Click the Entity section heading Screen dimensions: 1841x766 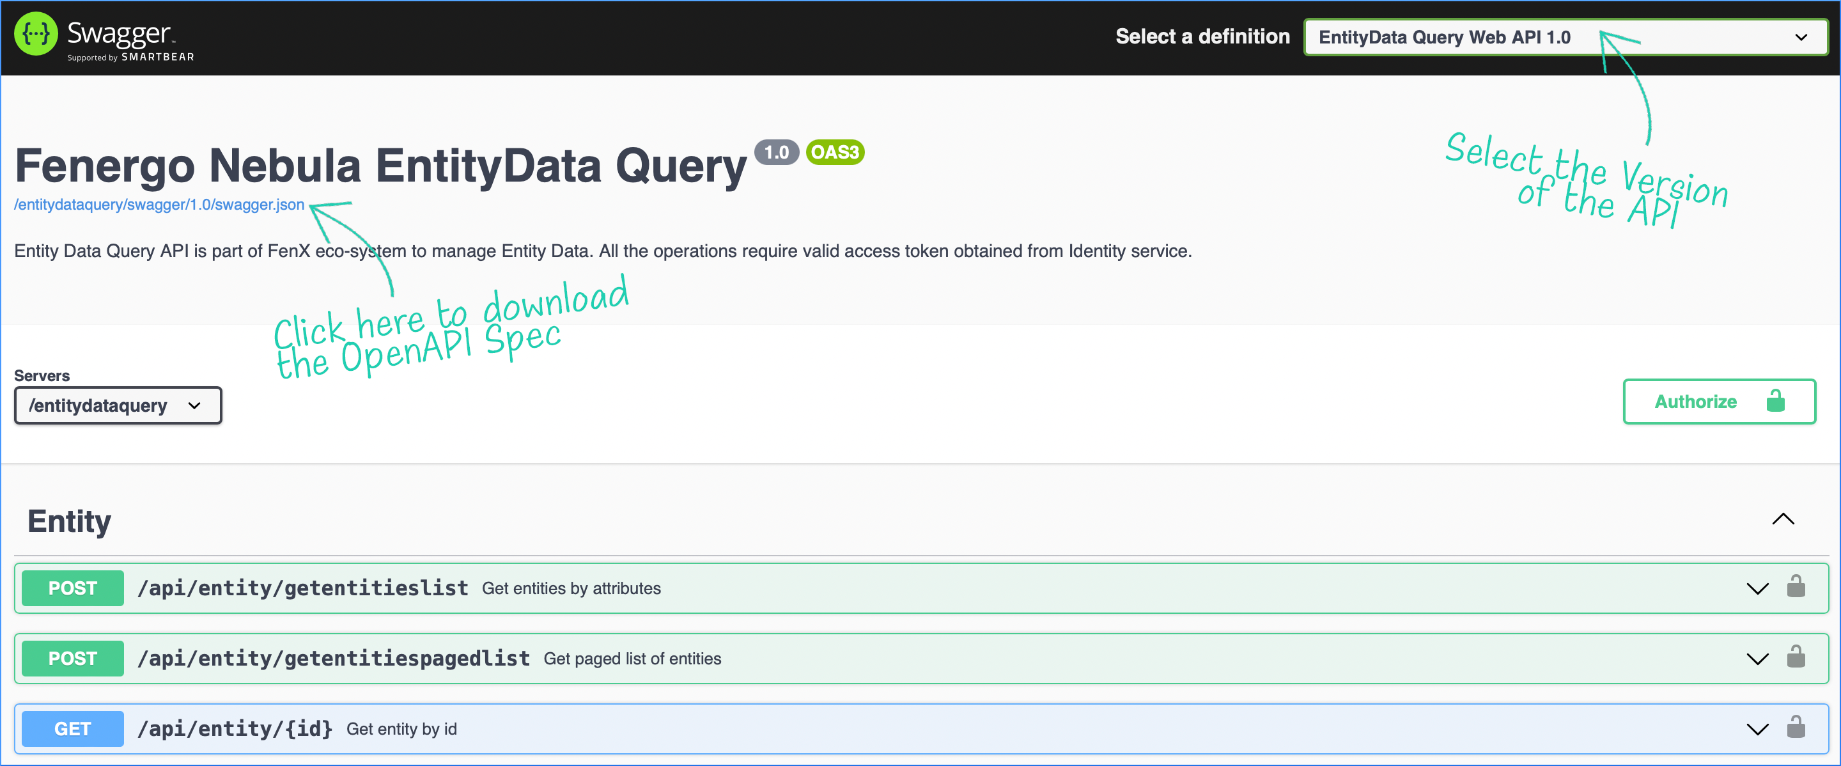pos(69,521)
